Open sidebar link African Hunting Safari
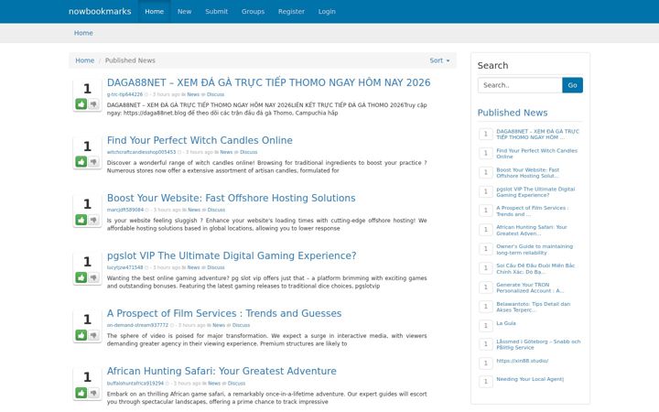This screenshot has height=412, width=659. (532, 230)
